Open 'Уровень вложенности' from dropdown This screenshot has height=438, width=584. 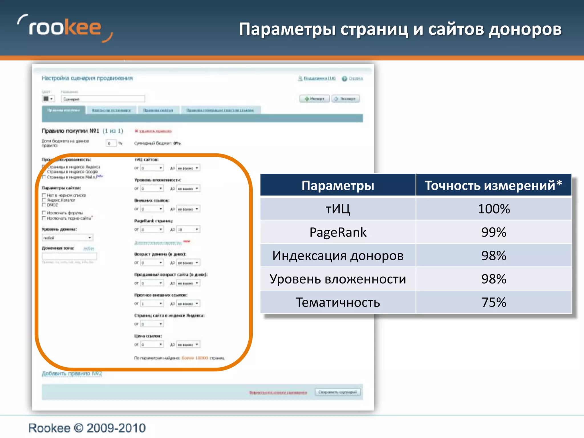pos(152,188)
